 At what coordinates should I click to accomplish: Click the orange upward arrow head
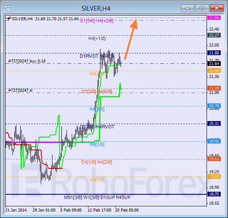pos(134,24)
